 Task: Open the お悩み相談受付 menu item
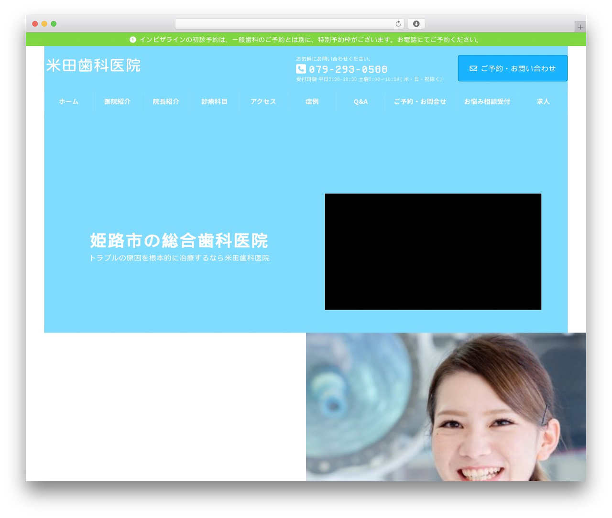coord(487,102)
